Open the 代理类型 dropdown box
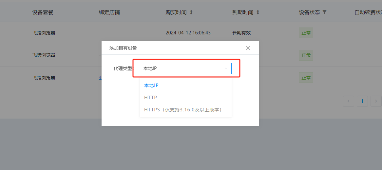 coord(185,68)
